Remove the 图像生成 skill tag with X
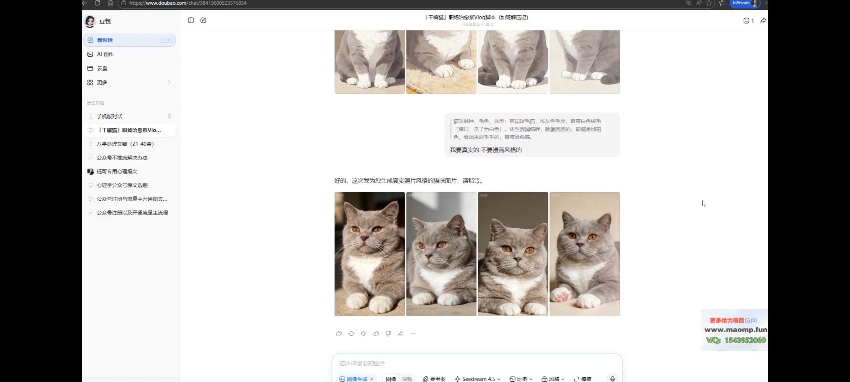 372,379
